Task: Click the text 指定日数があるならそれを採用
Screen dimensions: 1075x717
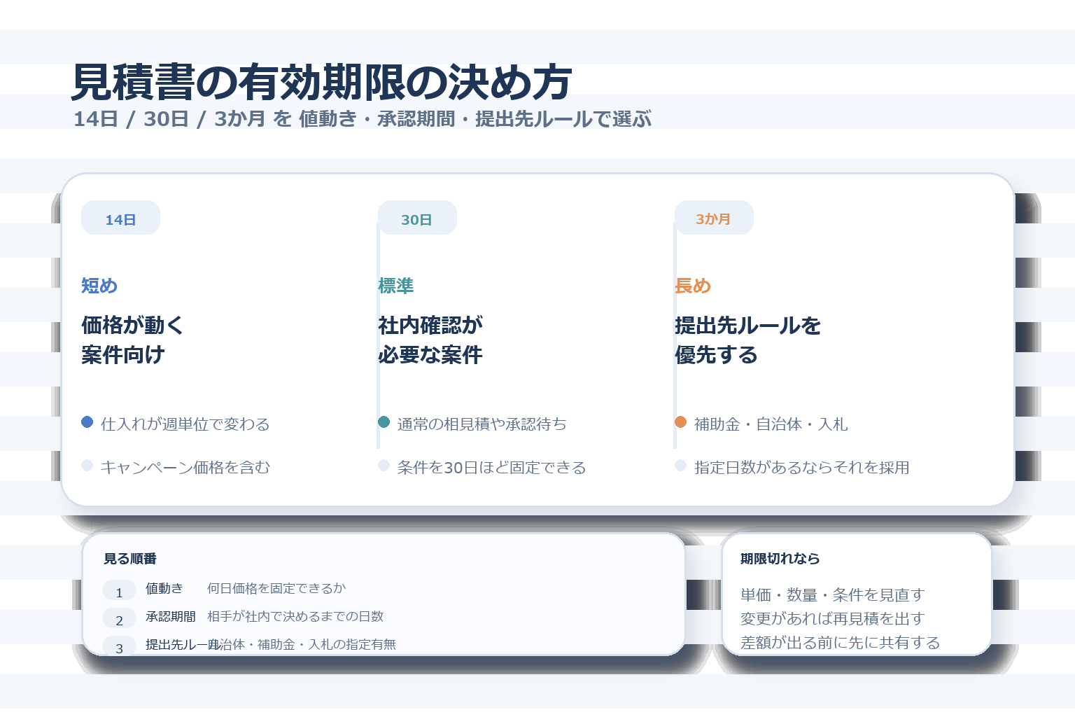Action: pos(802,468)
